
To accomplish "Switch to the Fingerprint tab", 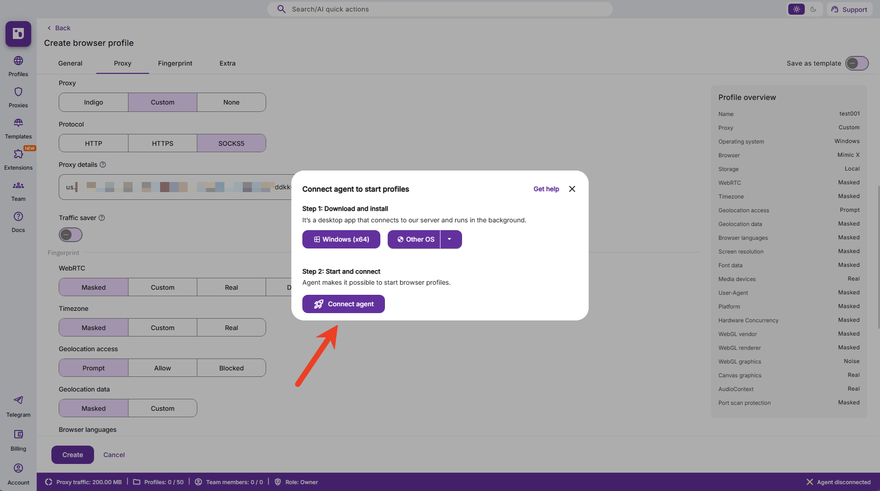I will pyautogui.click(x=175, y=63).
